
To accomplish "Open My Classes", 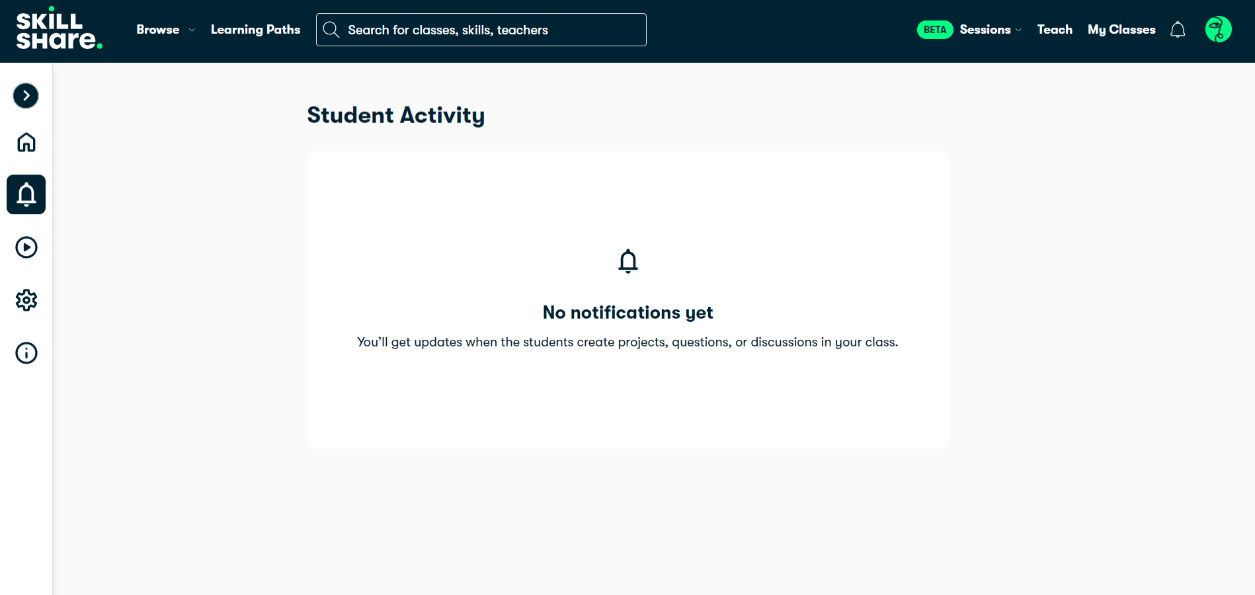I will 1121,29.
